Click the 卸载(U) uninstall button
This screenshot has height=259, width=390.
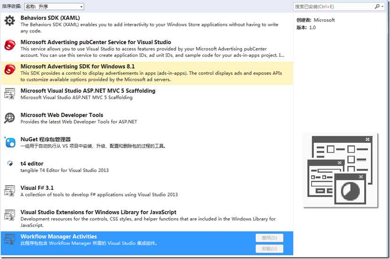click(269, 249)
